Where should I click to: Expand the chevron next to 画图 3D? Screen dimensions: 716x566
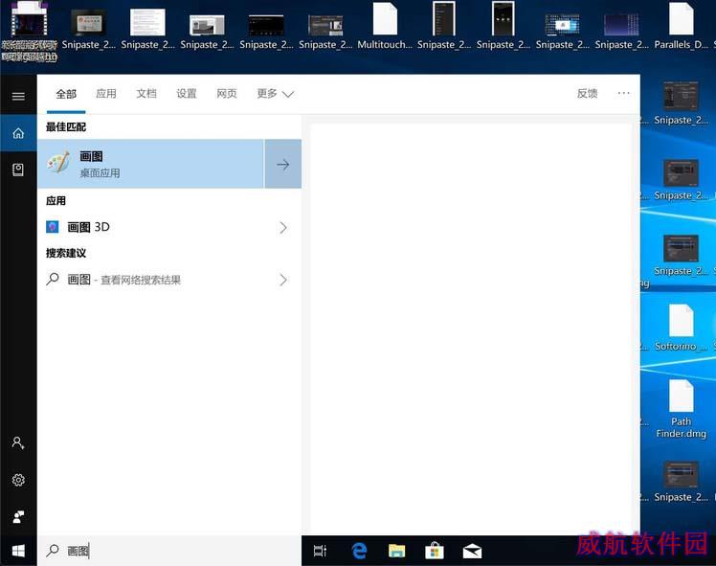(282, 228)
